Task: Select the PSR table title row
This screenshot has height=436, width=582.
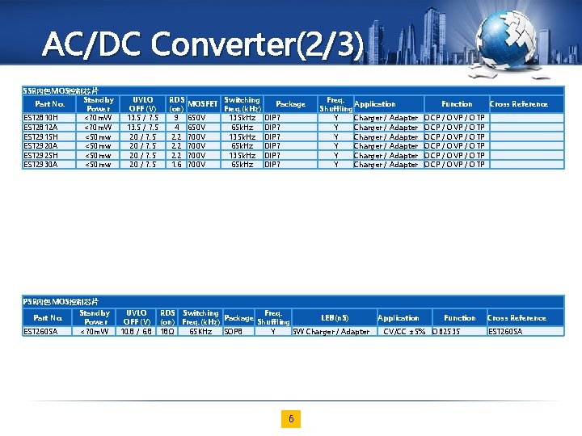Action: coord(293,302)
